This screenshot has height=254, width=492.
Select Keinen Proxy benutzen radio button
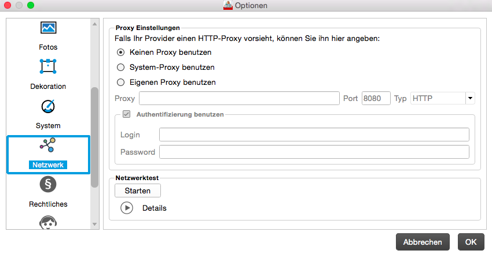pyautogui.click(x=121, y=52)
